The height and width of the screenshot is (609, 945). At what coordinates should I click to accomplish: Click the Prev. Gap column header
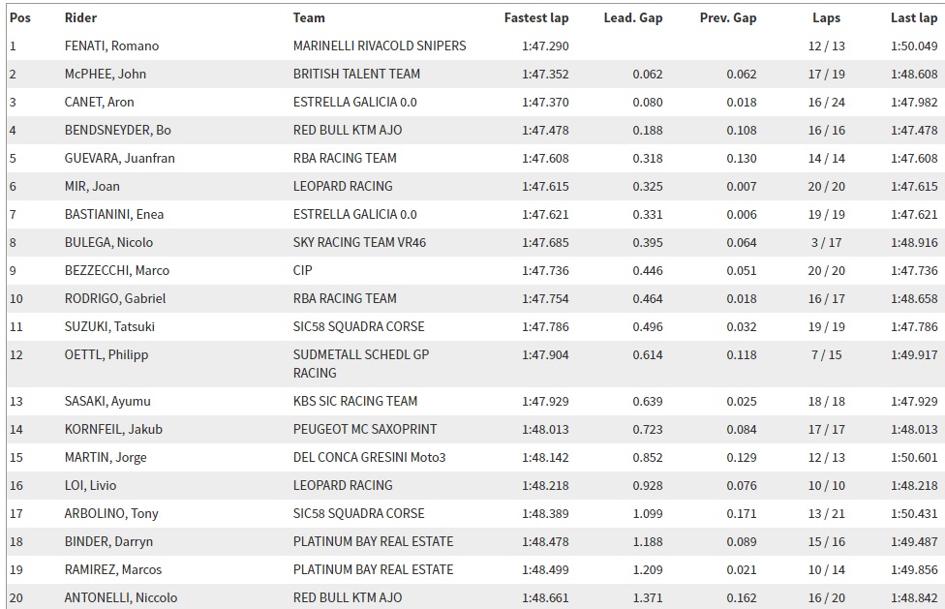tap(728, 18)
